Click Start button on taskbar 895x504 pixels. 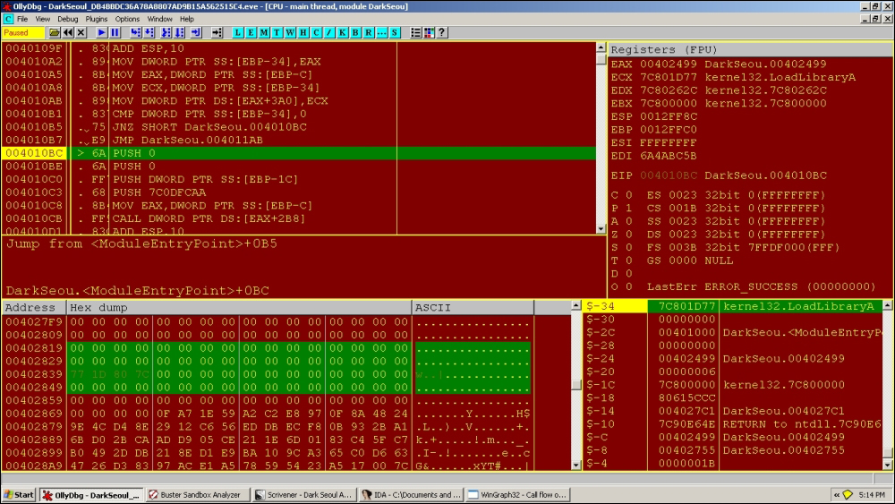coord(18,495)
